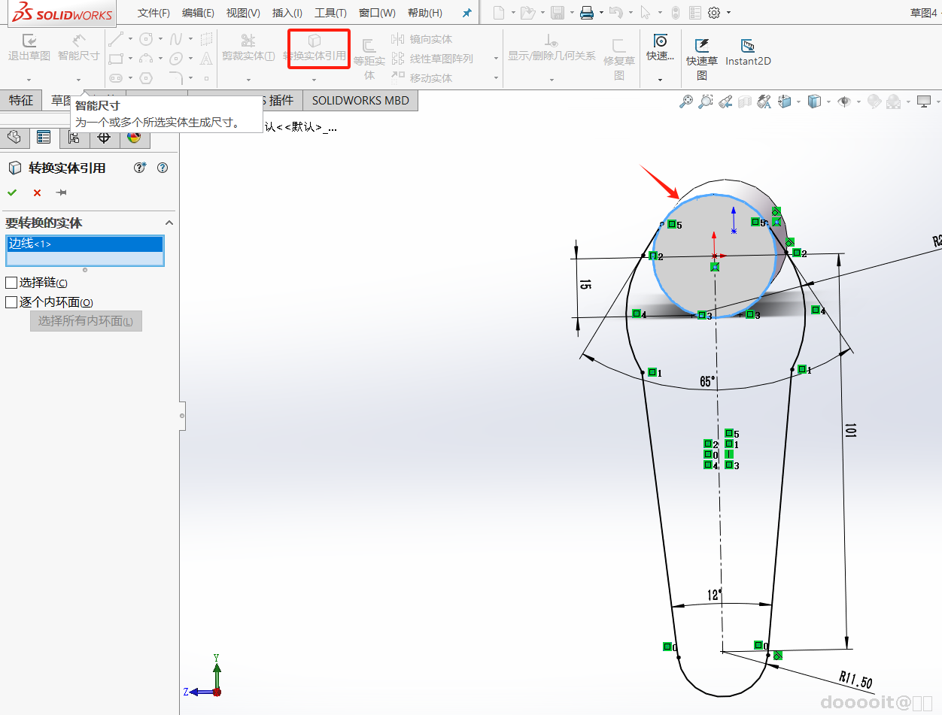942x715 pixels.
Task: Switch to the SOLIDWORKS MBD tab
Action: [x=360, y=100]
